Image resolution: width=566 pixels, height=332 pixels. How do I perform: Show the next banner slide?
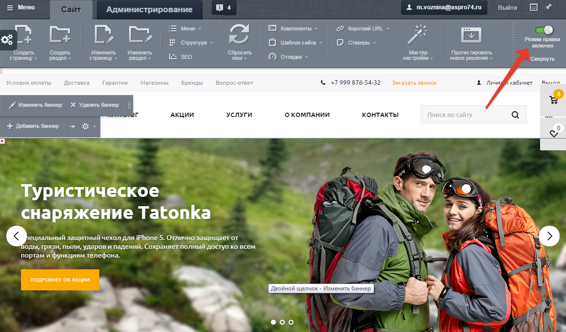point(549,236)
